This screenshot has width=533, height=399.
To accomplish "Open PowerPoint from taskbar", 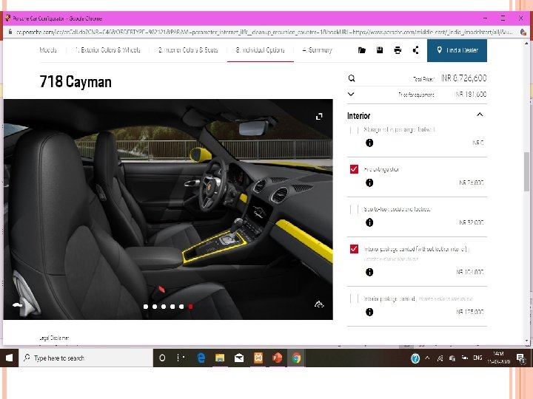I will pyautogui.click(x=277, y=358).
